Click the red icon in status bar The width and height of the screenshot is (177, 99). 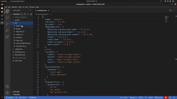tap(166, 98)
